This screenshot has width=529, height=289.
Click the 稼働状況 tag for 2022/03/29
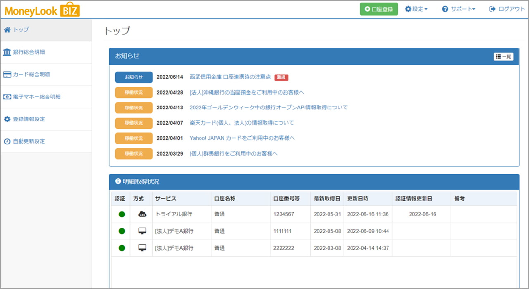pos(133,153)
